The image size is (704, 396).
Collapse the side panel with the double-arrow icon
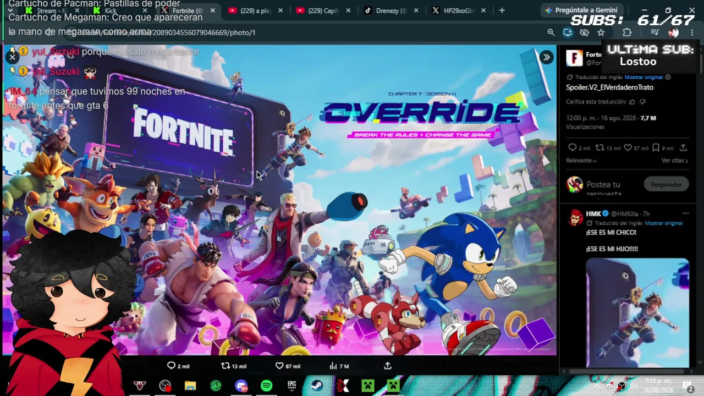pos(546,57)
